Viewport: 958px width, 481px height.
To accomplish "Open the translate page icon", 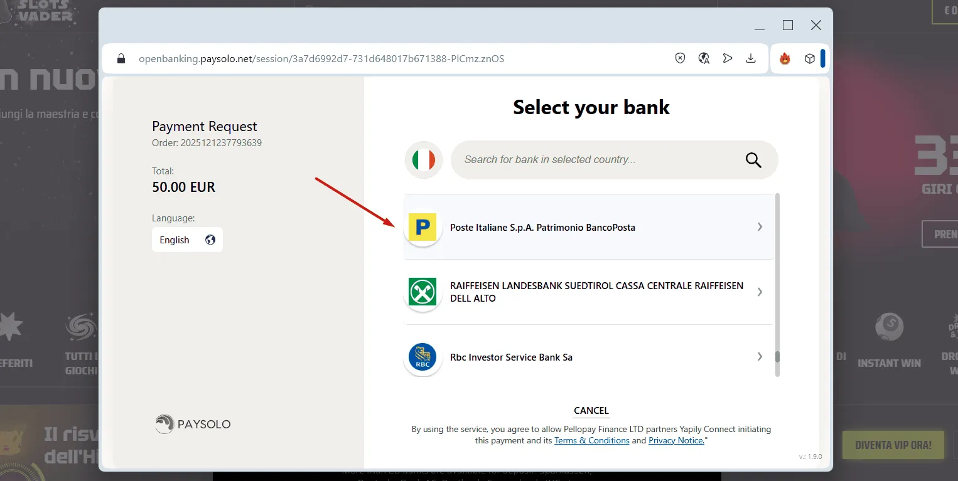I will [x=703, y=58].
